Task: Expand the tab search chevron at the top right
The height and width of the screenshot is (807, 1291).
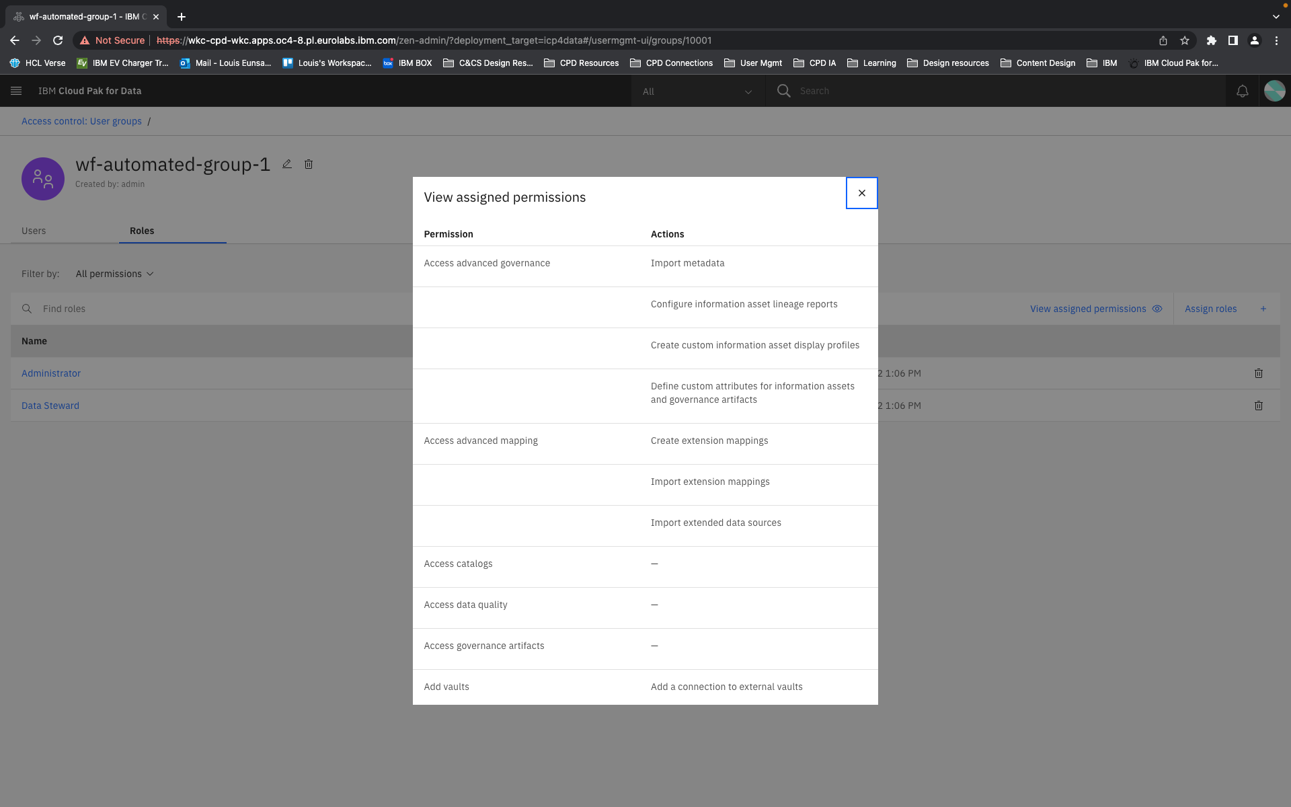Action: click(x=1276, y=17)
